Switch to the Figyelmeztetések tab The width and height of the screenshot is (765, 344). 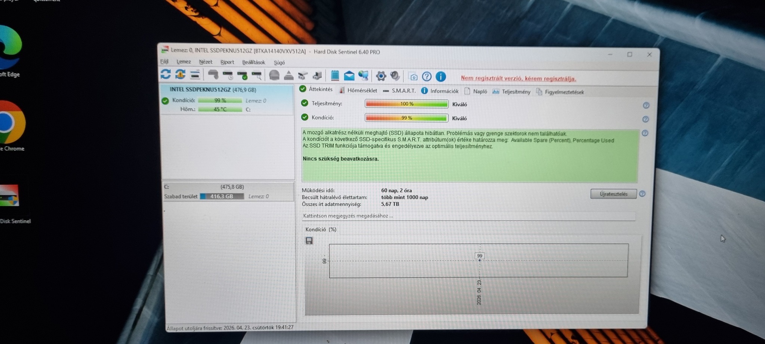pyautogui.click(x=560, y=92)
